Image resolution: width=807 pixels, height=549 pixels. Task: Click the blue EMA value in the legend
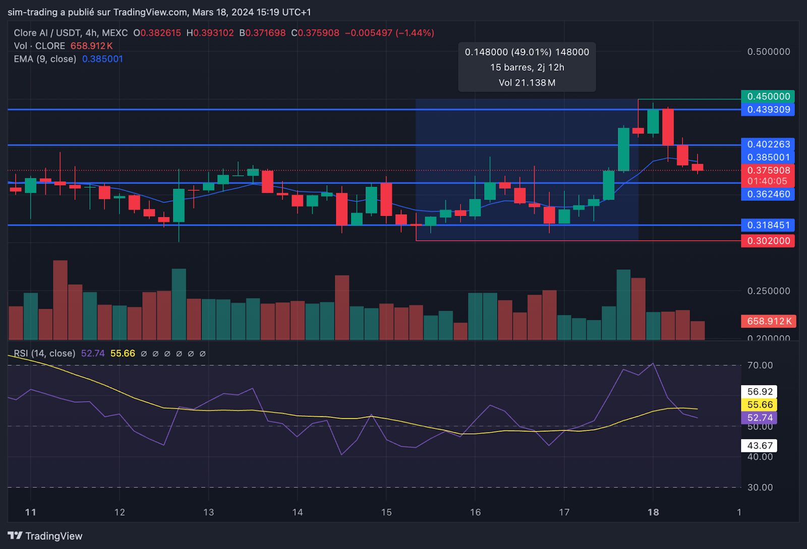pos(102,59)
